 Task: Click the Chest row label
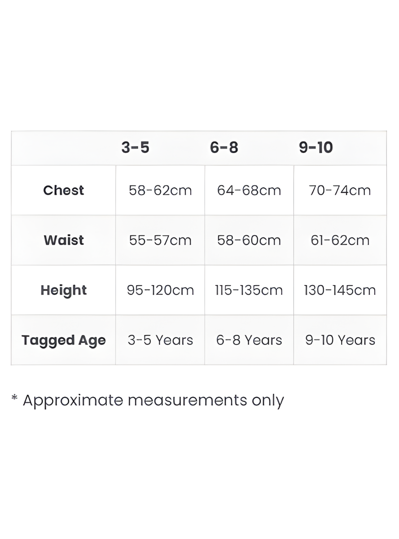pos(64,190)
